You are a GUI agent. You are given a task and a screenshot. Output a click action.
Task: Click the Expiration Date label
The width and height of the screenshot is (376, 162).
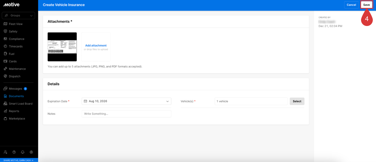(x=59, y=101)
